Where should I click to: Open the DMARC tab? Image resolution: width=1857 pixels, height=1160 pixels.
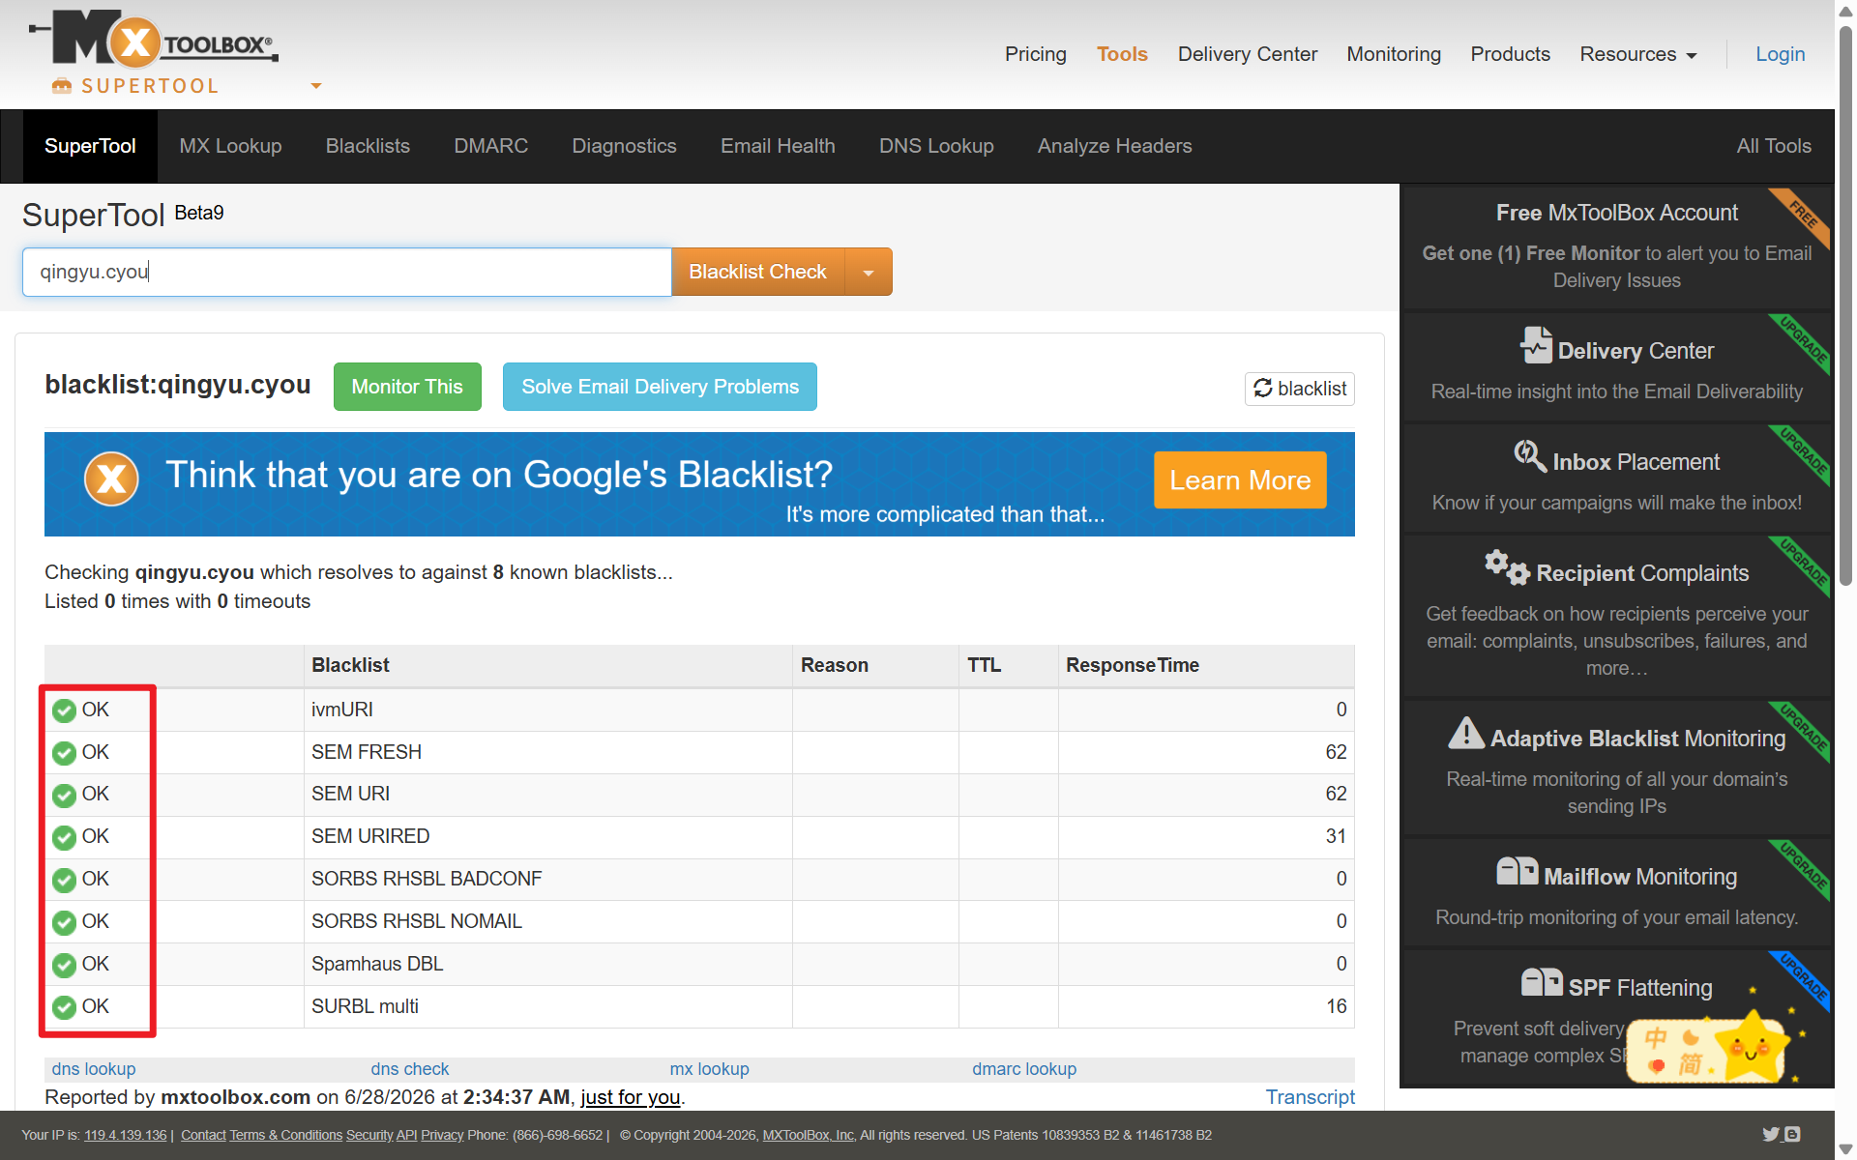(490, 146)
